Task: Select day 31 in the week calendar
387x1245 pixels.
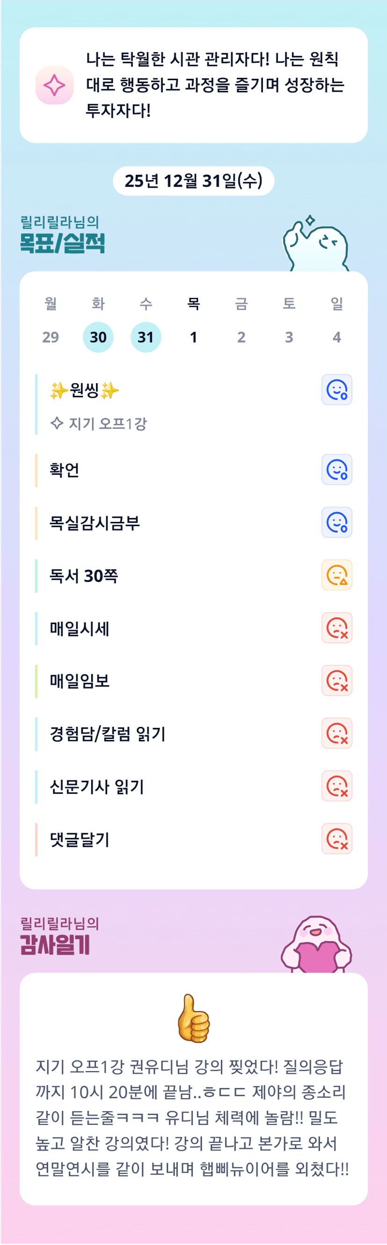Action: click(146, 337)
